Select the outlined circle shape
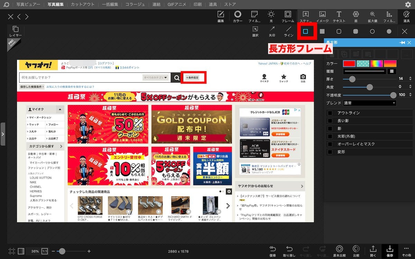The width and height of the screenshot is (415, 259). pyautogui.click(x=372, y=31)
